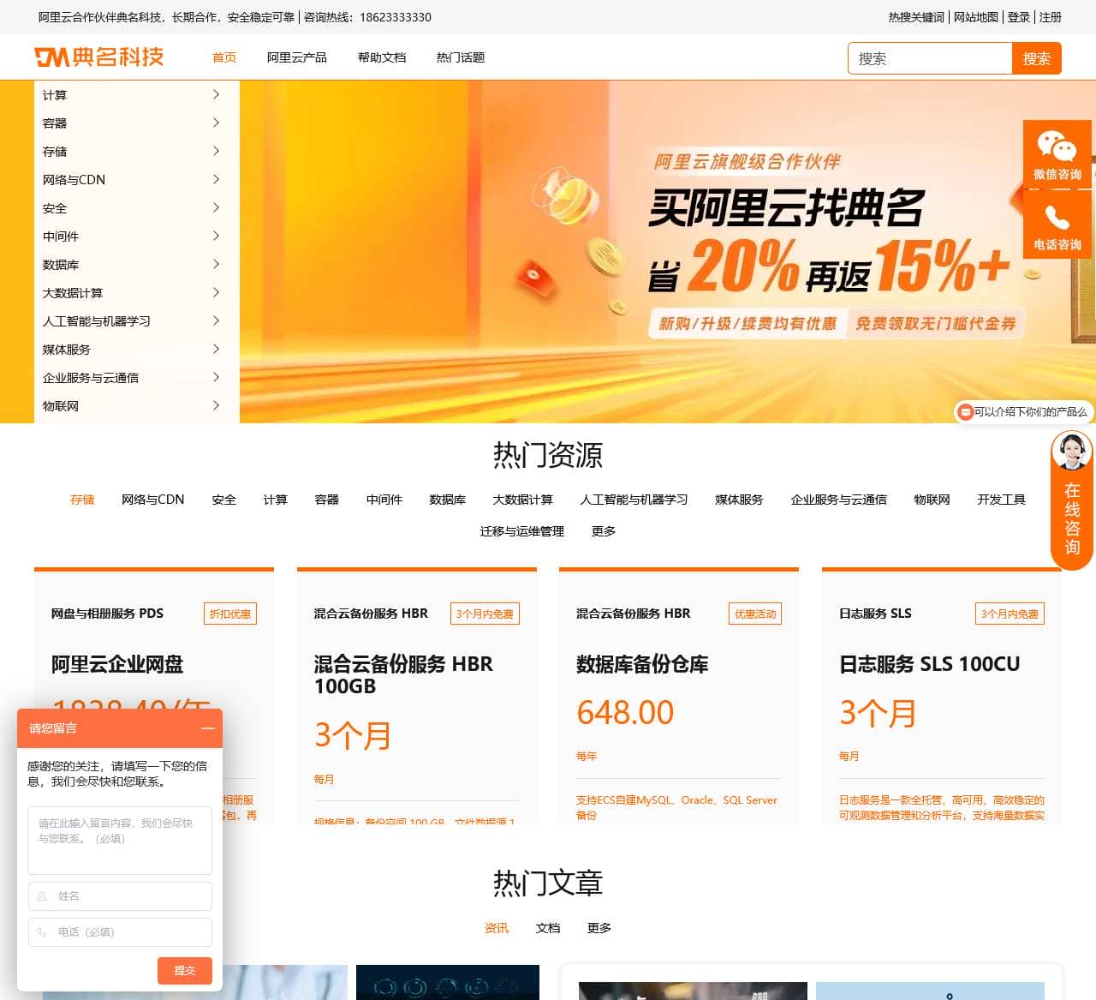Go to 首页 in the navigation
The width and height of the screenshot is (1096, 1000).
click(x=224, y=57)
